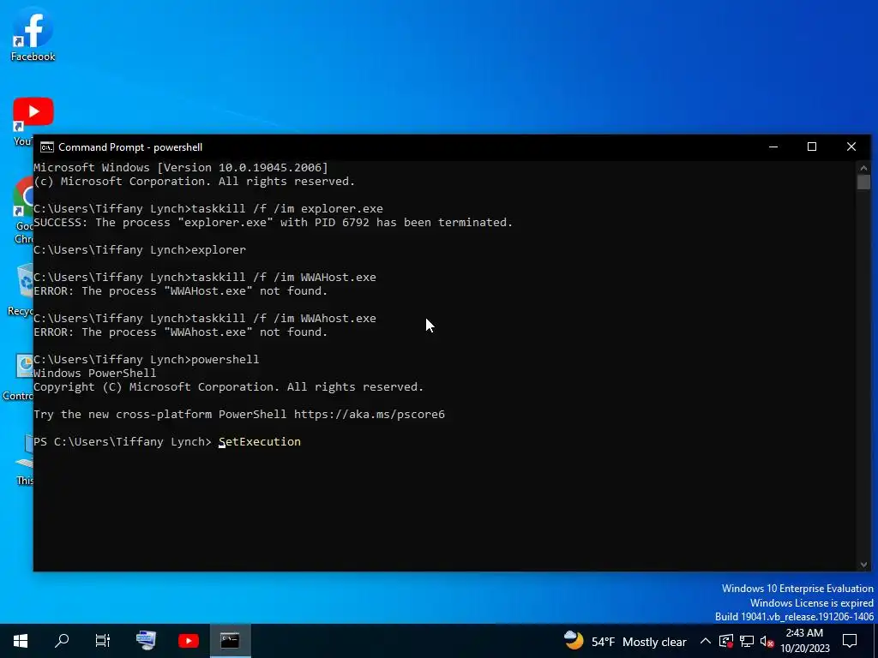
Task: Select the Control Panel desktop icon
Action: [x=18, y=378]
